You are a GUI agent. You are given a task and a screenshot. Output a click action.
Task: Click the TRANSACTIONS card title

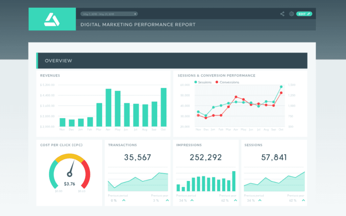(122, 145)
